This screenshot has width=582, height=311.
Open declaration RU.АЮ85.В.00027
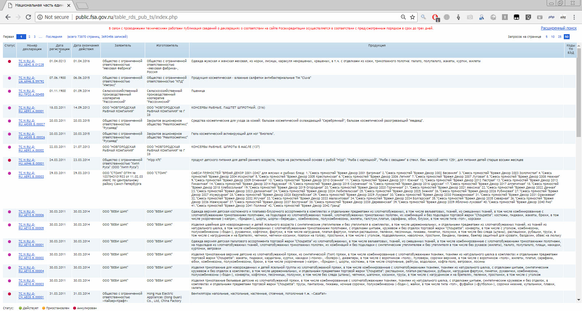tap(32, 122)
